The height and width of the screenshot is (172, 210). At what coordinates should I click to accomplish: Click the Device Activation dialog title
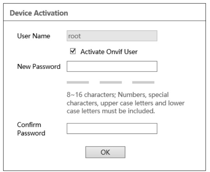[x=39, y=13]
